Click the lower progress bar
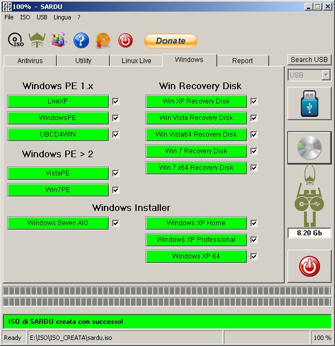 [x=167, y=302]
